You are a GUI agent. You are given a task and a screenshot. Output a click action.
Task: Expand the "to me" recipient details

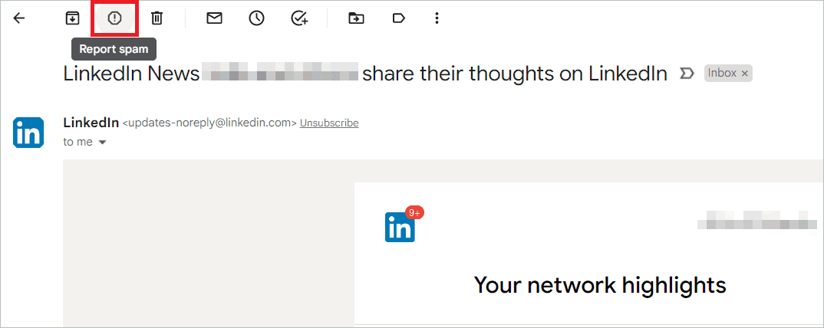click(102, 143)
